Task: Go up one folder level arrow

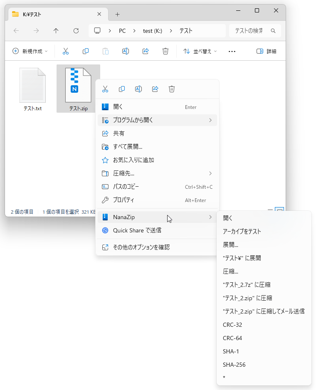Action: click(x=56, y=31)
